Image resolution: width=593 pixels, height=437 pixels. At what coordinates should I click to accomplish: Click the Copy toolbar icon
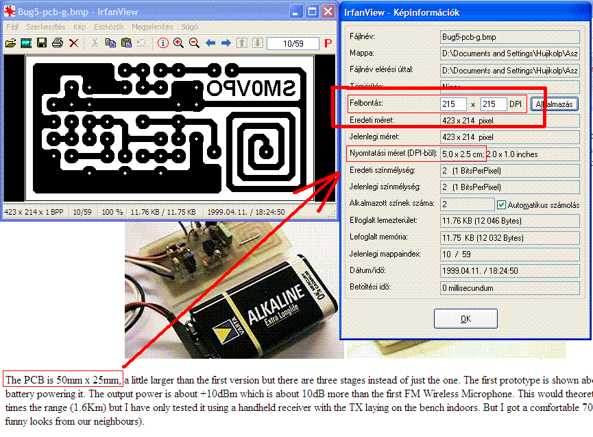coord(110,43)
